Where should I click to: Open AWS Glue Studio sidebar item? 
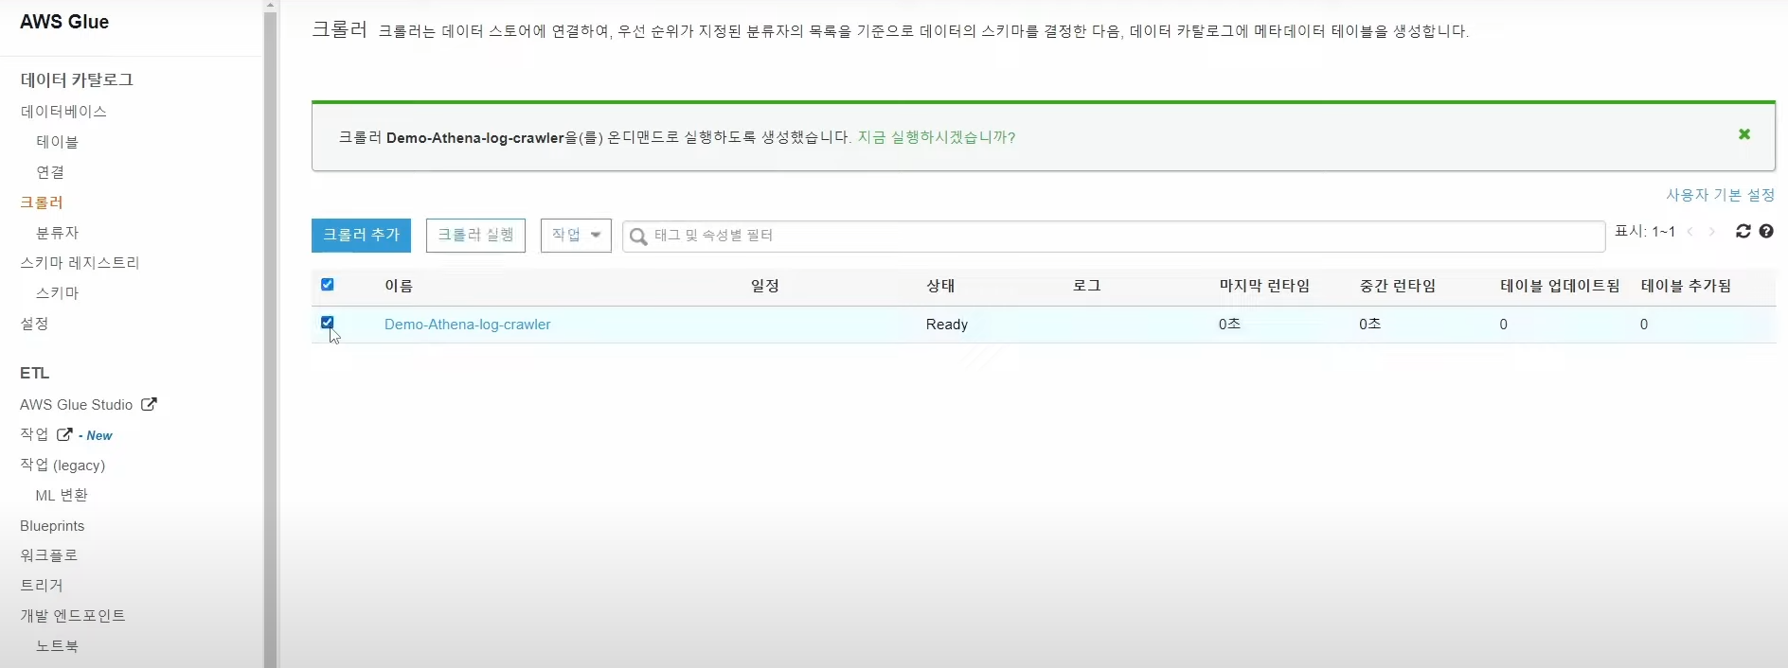tap(77, 405)
